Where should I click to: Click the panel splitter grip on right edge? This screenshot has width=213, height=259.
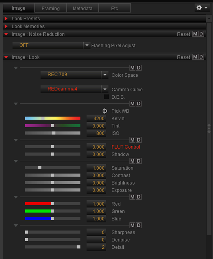coord(209,128)
